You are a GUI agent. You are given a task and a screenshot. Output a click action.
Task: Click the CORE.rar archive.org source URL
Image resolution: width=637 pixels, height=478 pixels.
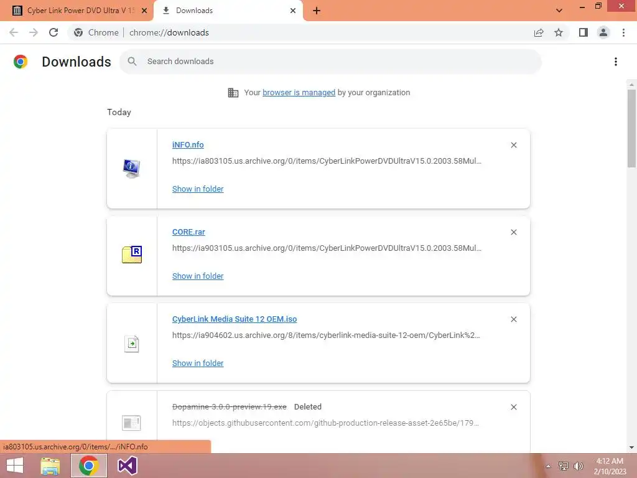[327, 248]
